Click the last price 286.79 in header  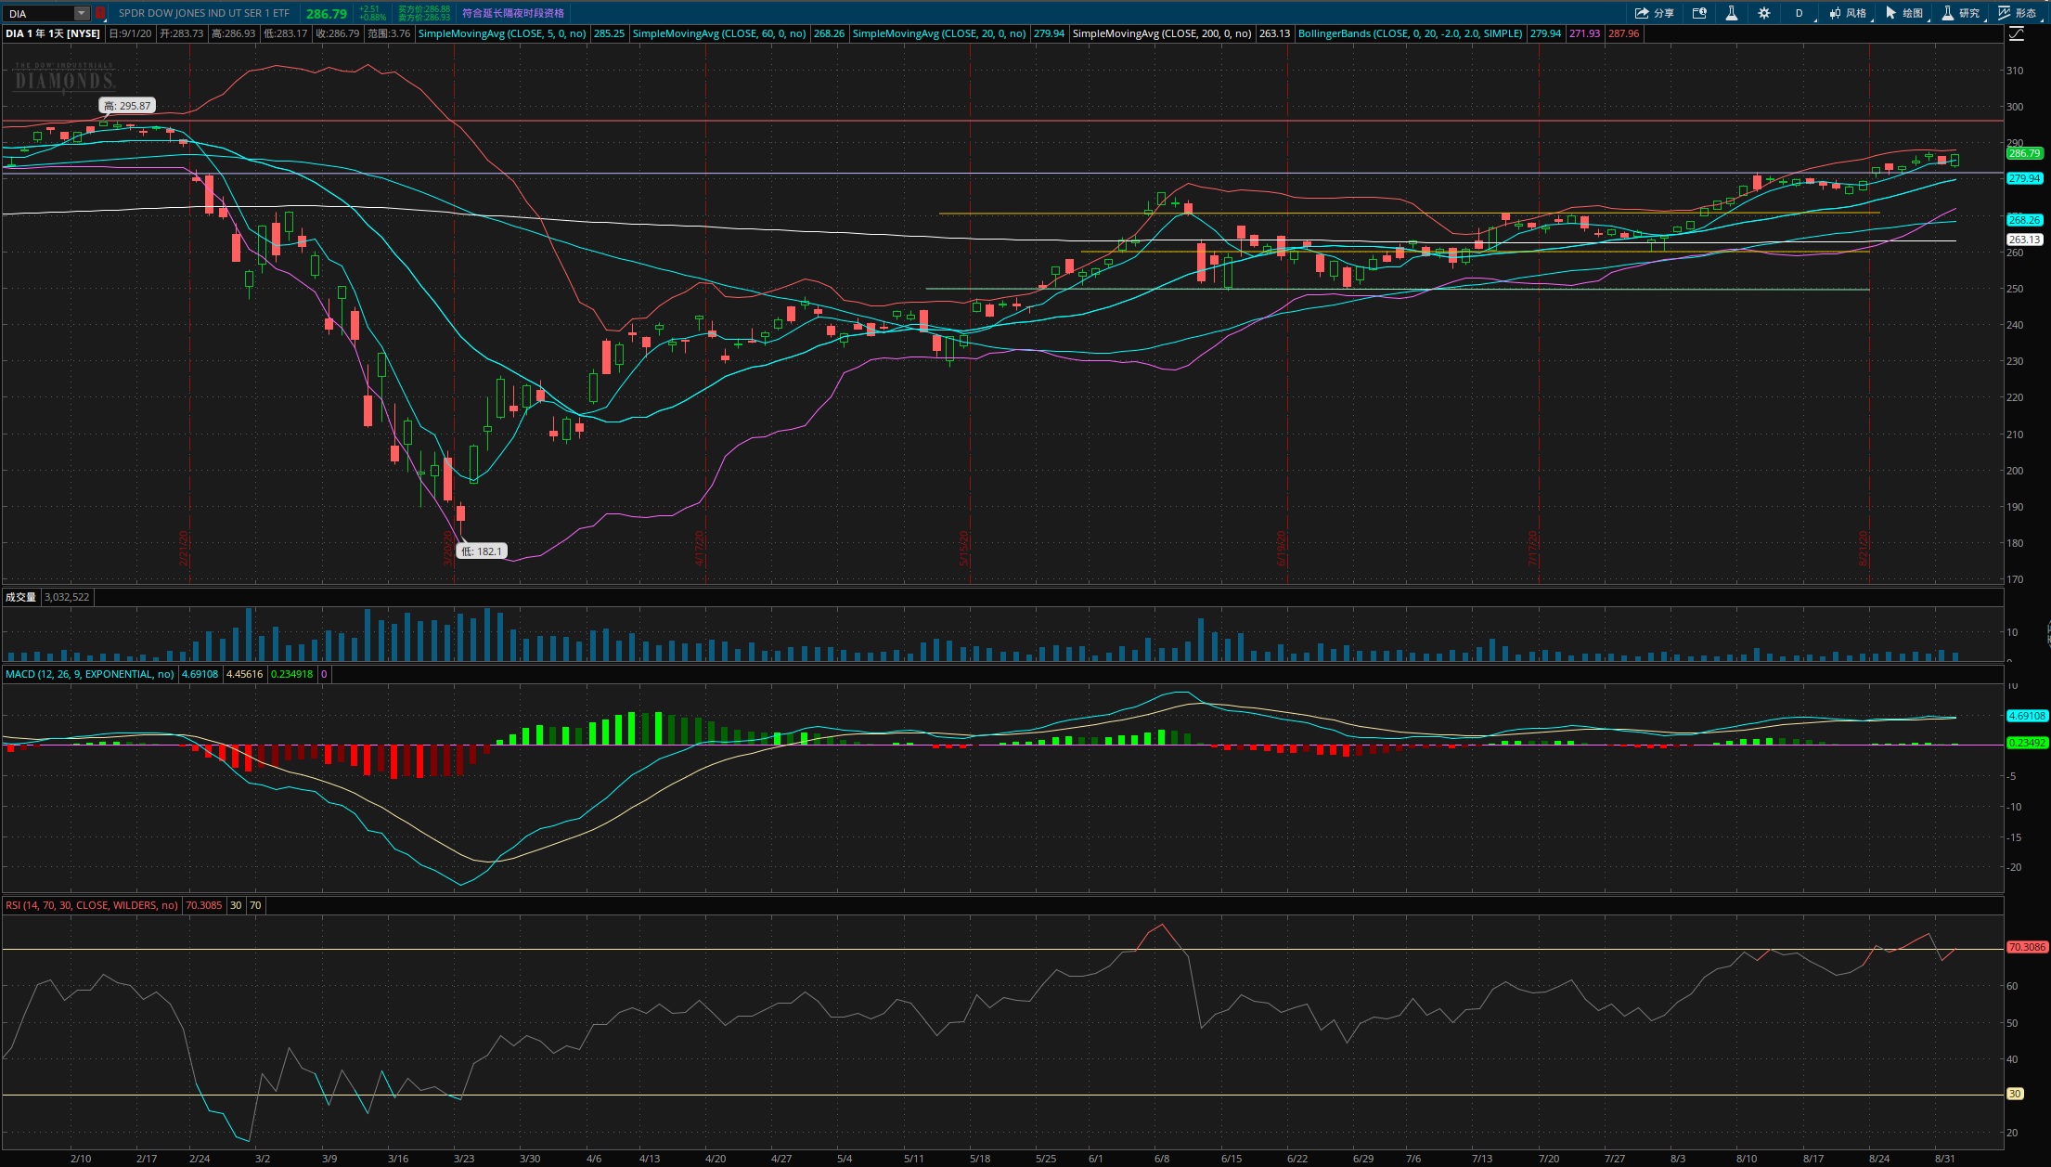327,13
